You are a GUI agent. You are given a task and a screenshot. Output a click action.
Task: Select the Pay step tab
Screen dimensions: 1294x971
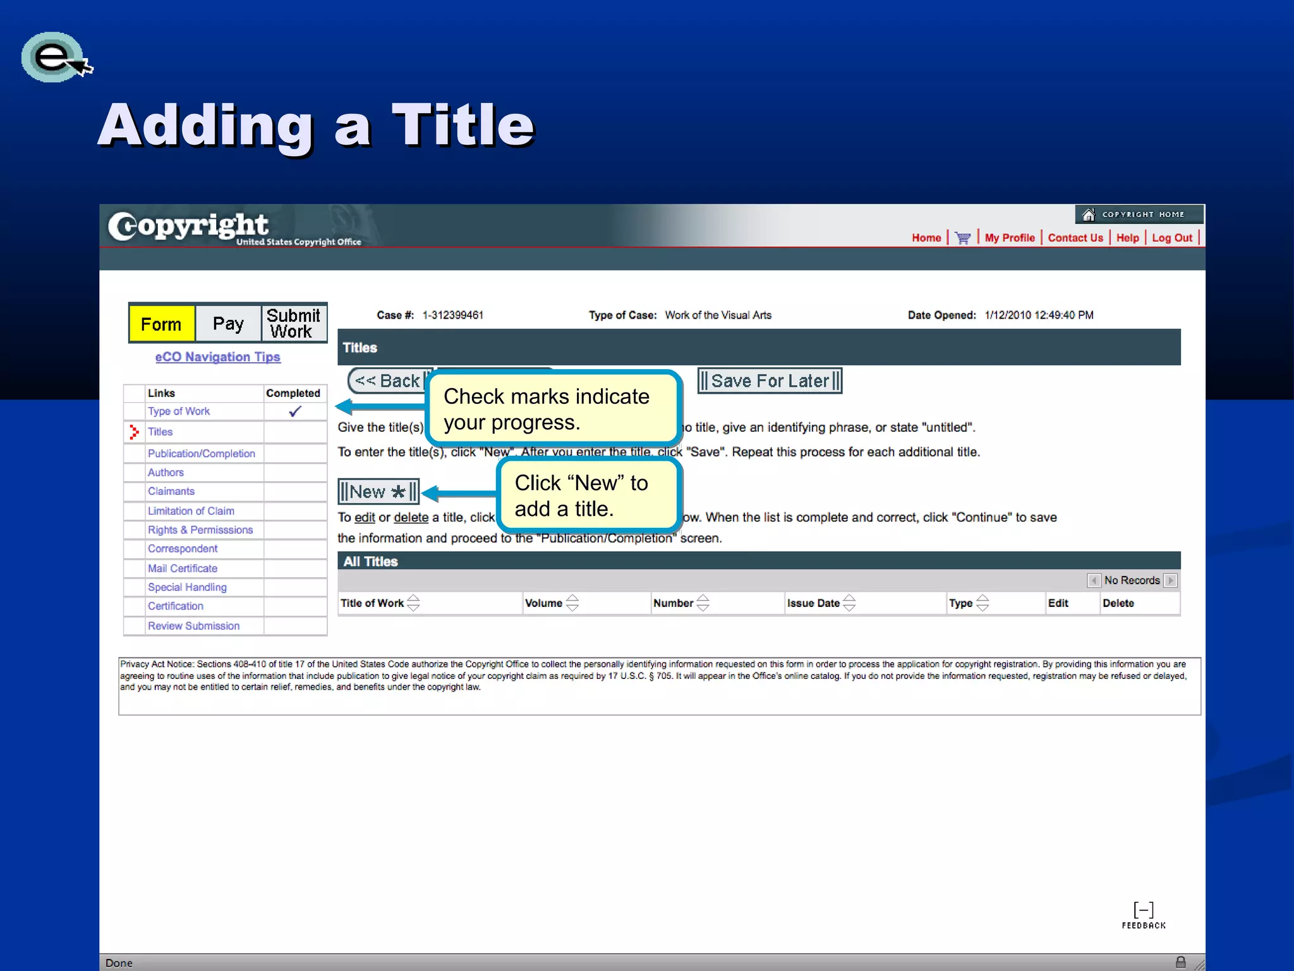point(228,324)
